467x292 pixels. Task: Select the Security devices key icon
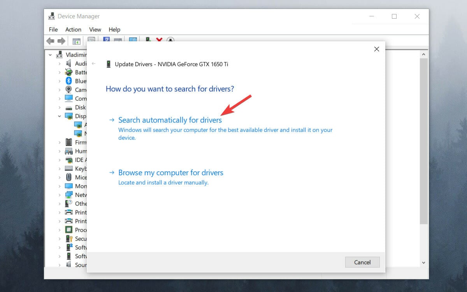coord(69,239)
